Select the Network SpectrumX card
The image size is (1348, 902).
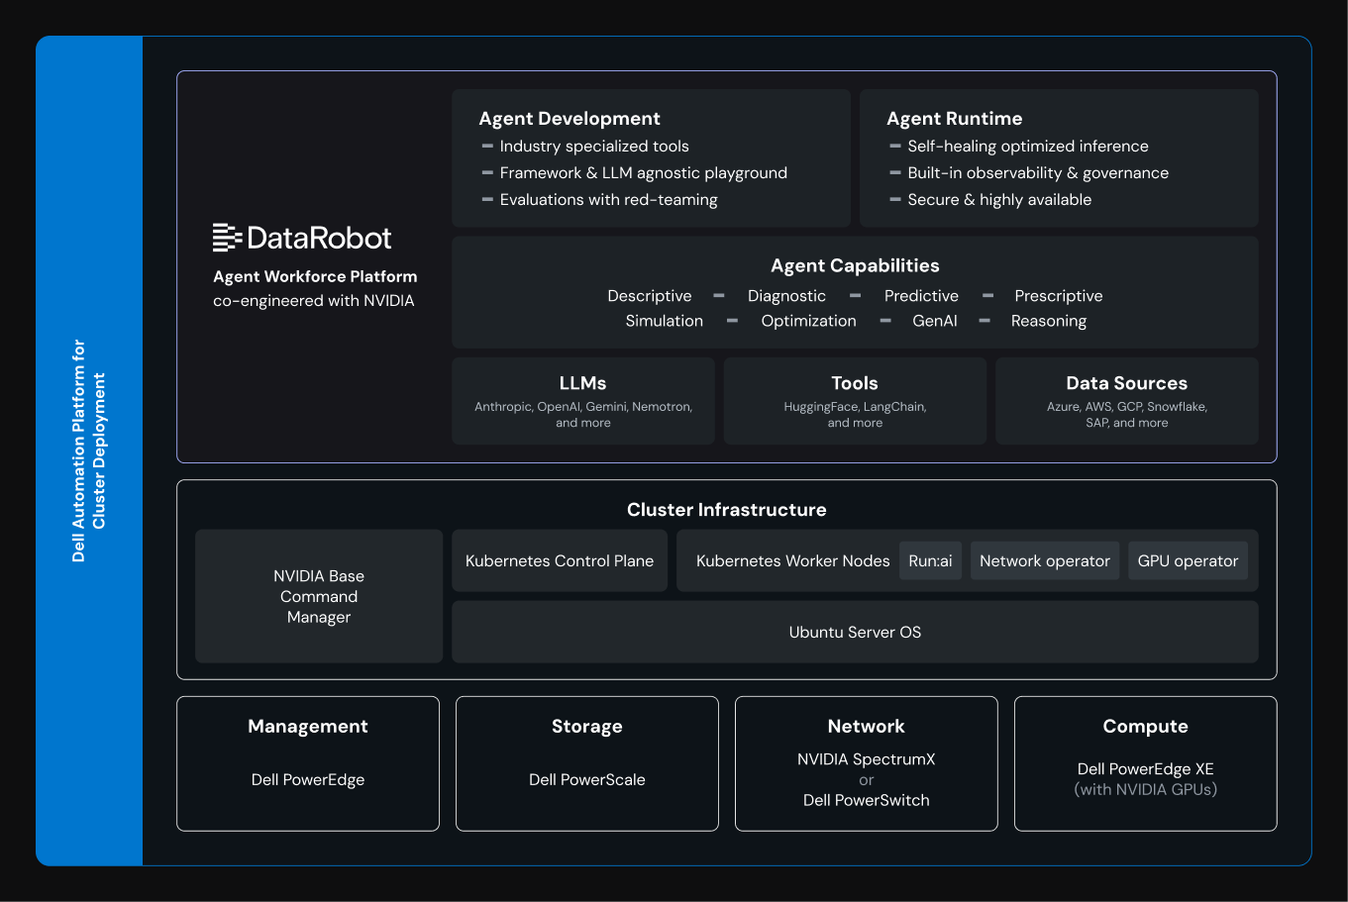click(866, 762)
